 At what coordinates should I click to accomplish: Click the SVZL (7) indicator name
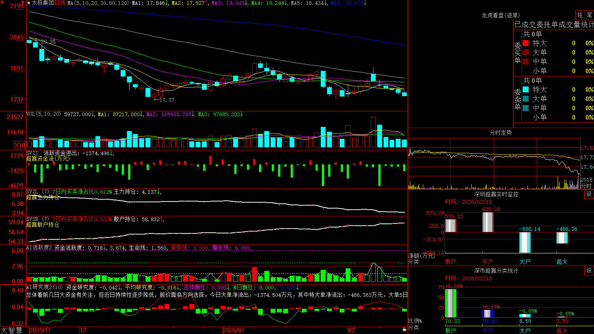click(x=37, y=192)
